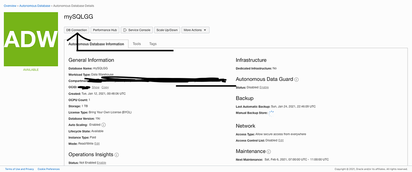Show the OCID value
The width and height of the screenshot is (412, 172).
click(96, 87)
